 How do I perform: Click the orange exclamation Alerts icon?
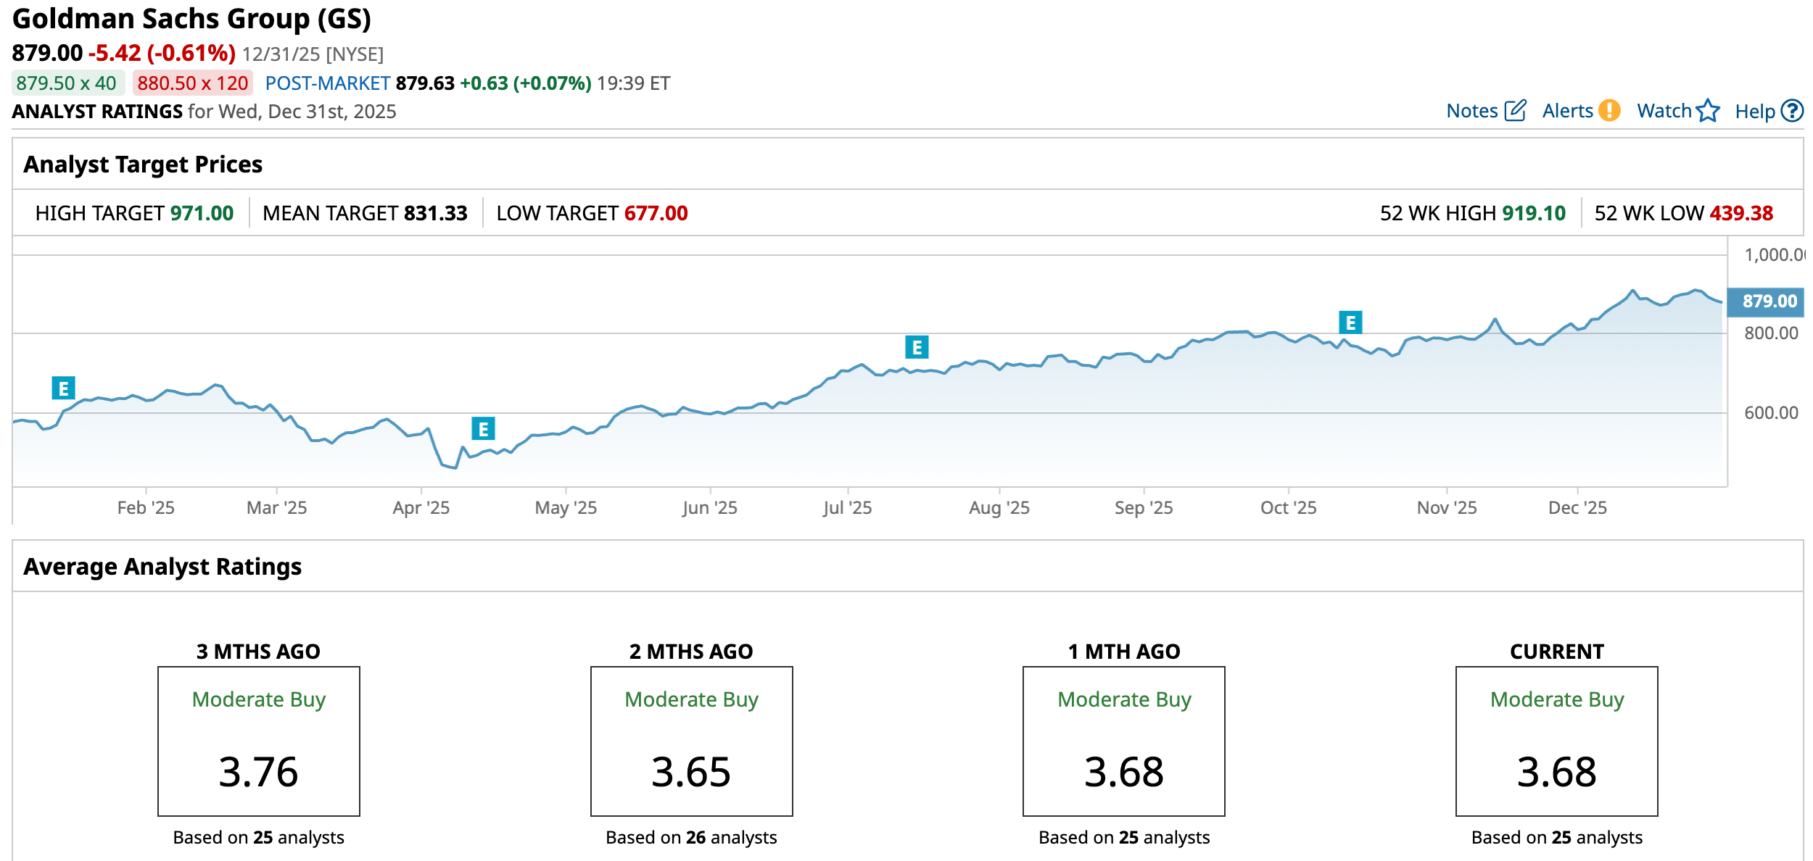(1609, 111)
